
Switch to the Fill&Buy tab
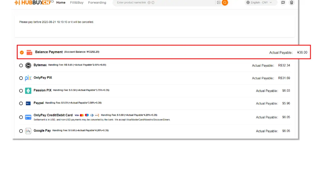point(77,3)
